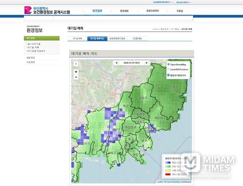Select the OpenStreetMap base layer

tap(168, 64)
